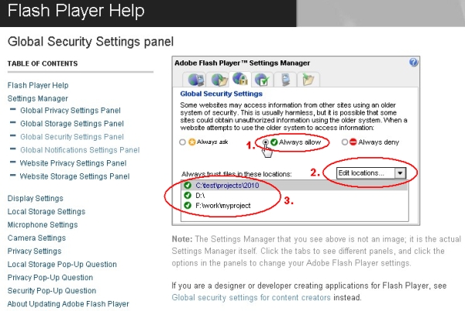465x311 pixels.
Task: Select the F:\work\myproject location row
Action: [x=294, y=205]
